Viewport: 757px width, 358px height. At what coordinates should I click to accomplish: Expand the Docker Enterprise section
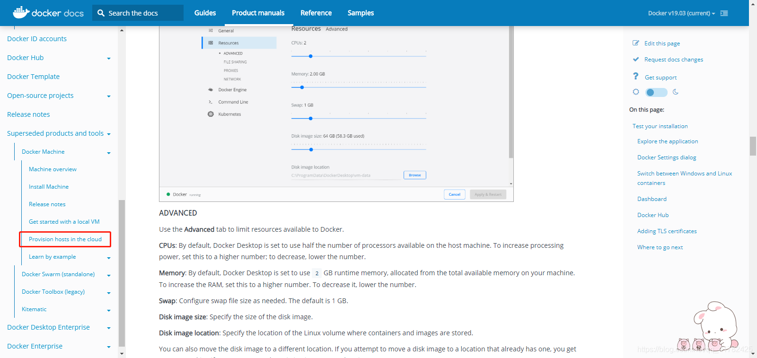coord(109,347)
